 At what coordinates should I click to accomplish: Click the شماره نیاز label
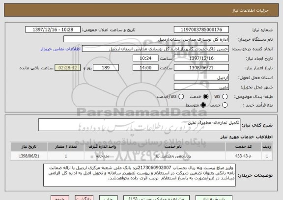coord(262,30)
